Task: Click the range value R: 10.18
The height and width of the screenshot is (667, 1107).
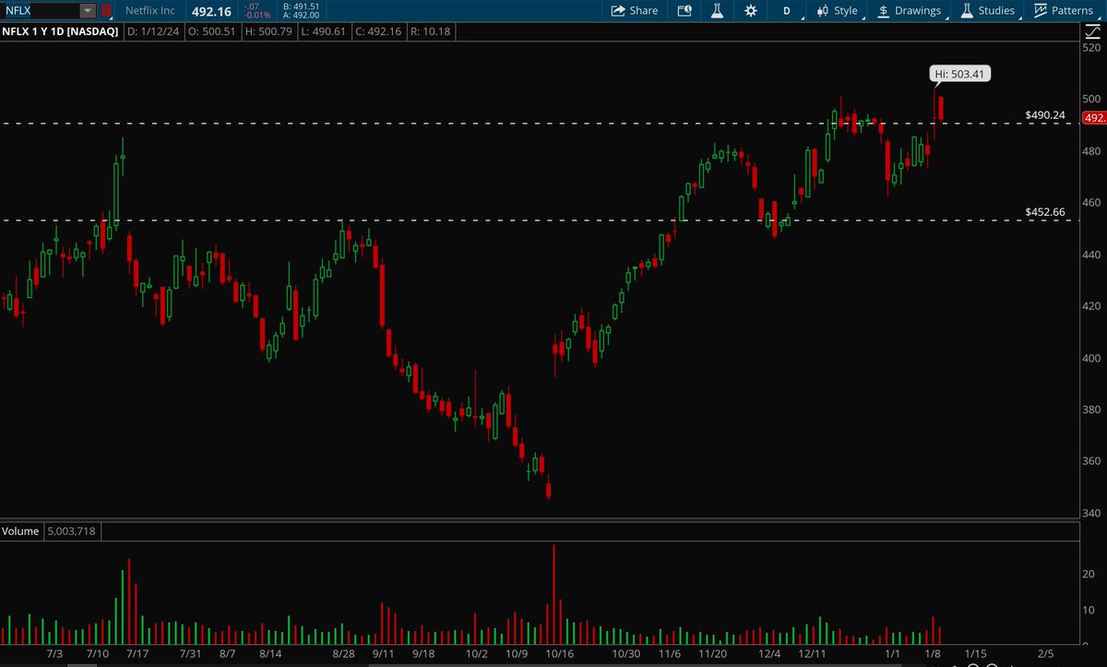Action: pos(429,31)
